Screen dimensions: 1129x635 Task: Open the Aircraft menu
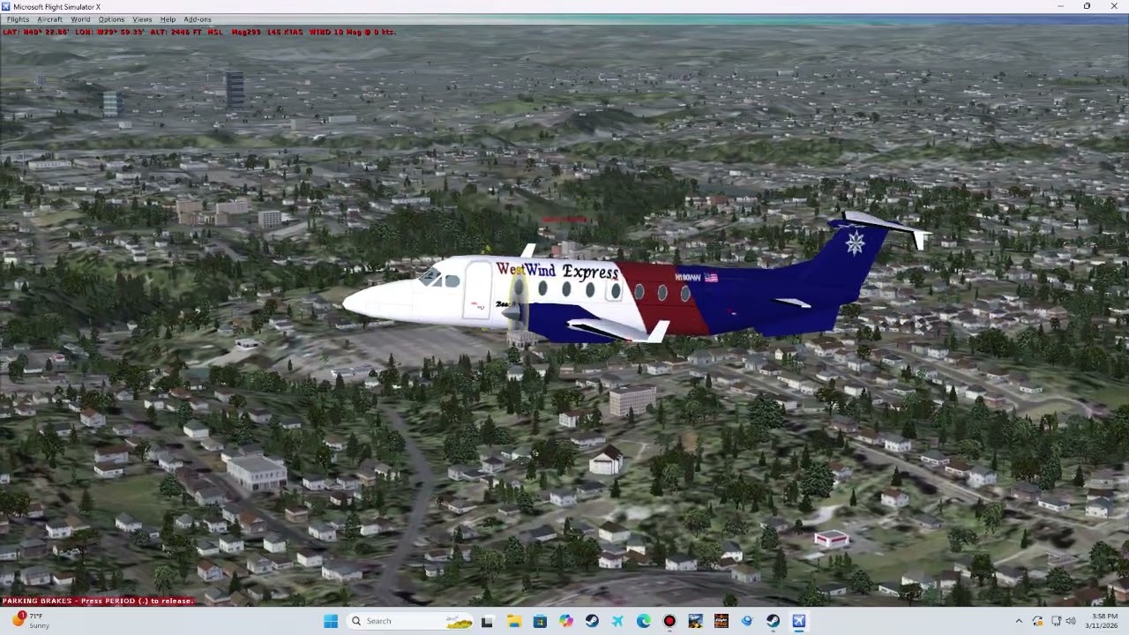(x=50, y=19)
